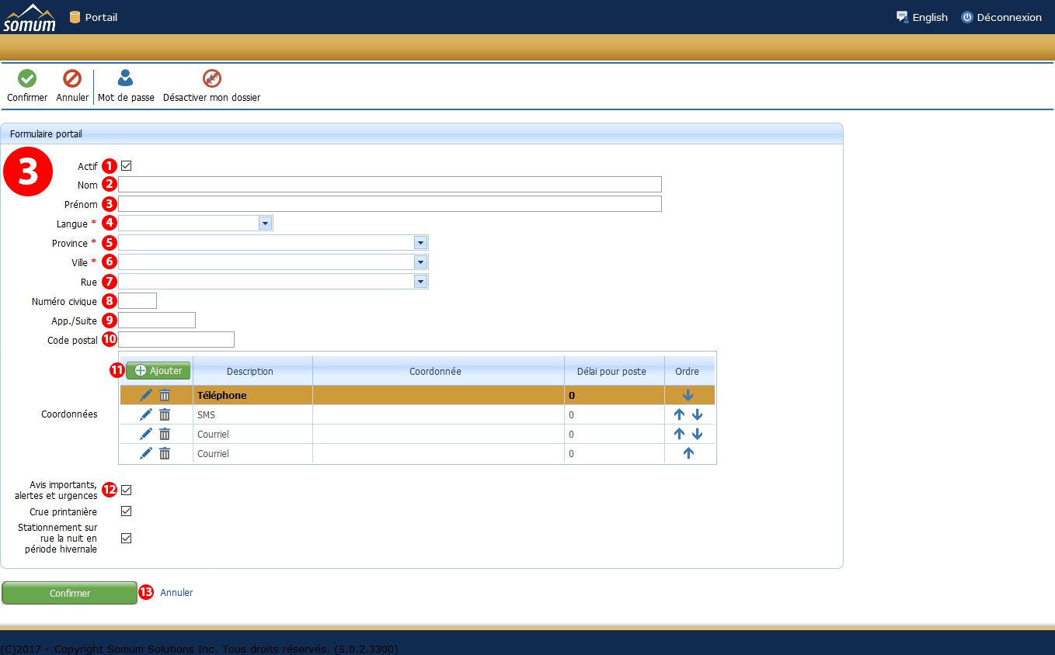
Task: Edit the Téléphone row with pencil icon
Action: (x=146, y=395)
